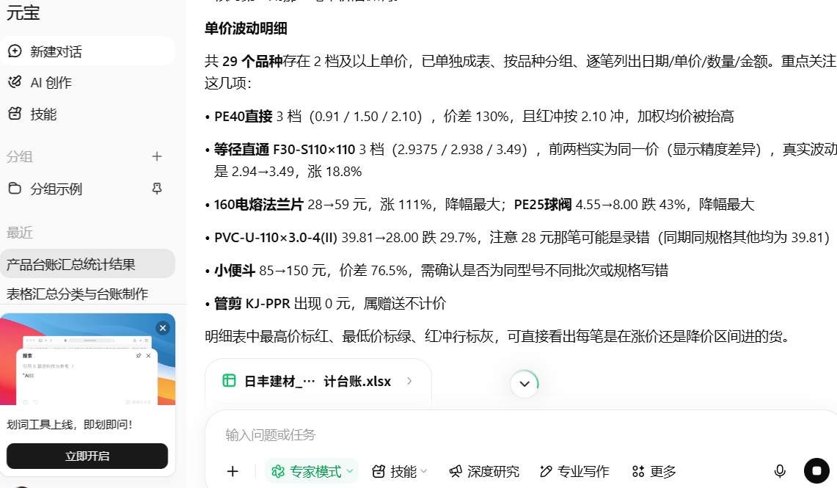Open AI 创作 in the sidebar
The image size is (837, 488).
51,83
